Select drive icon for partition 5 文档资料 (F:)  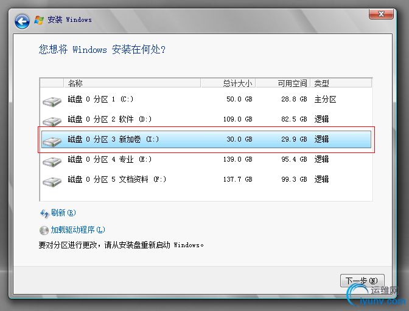coord(52,182)
